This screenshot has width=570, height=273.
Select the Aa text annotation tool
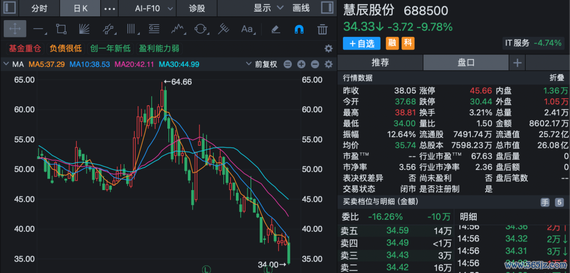coord(247,29)
